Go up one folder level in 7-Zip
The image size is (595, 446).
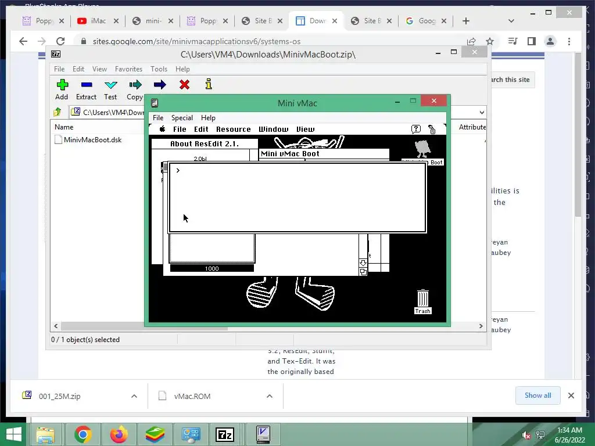(x=58, y=112)
